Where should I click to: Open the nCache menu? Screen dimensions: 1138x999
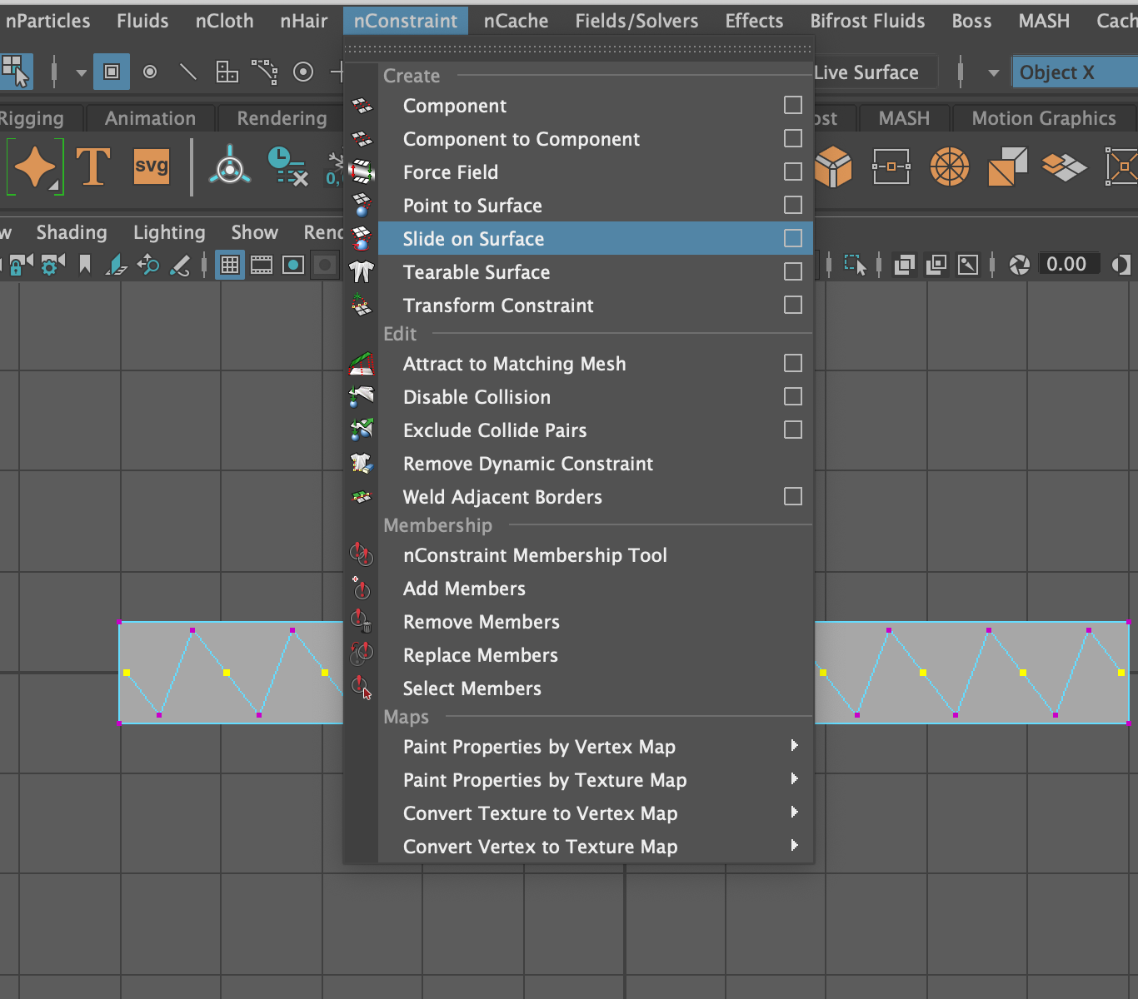click(x=516, y=21)
